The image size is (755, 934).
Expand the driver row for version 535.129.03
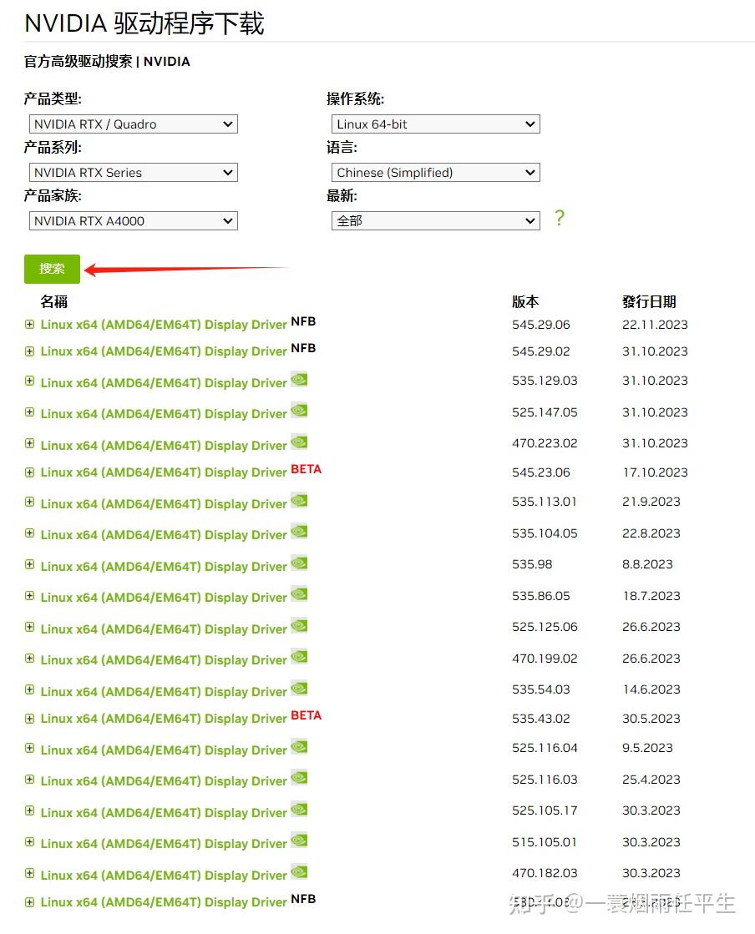pos(30,381)
